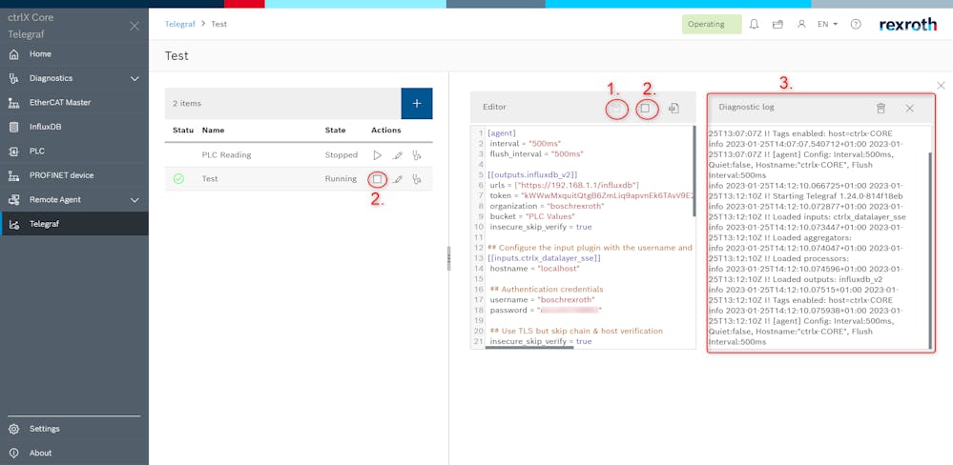Add a new item with plus button
953x465 pixels.
(417, 103)
